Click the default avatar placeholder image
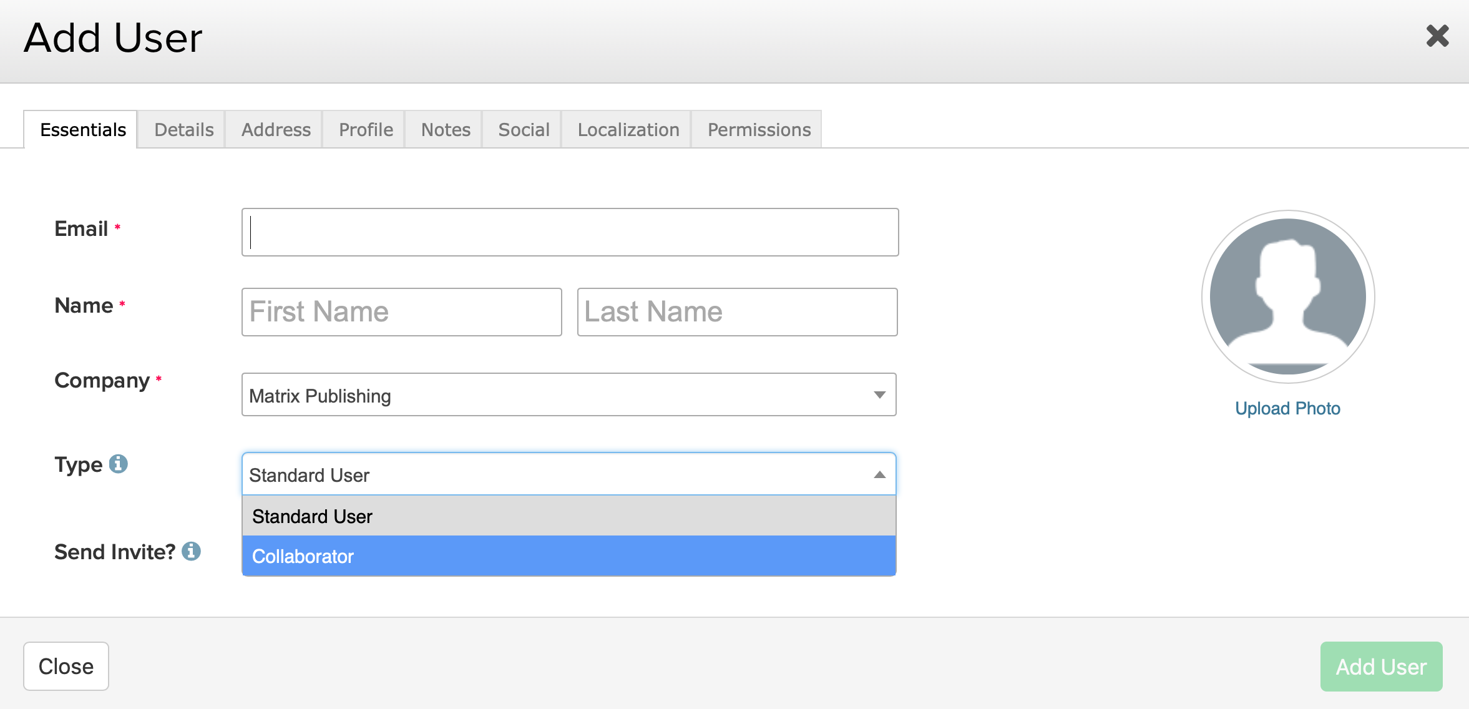 point(1287,296)
